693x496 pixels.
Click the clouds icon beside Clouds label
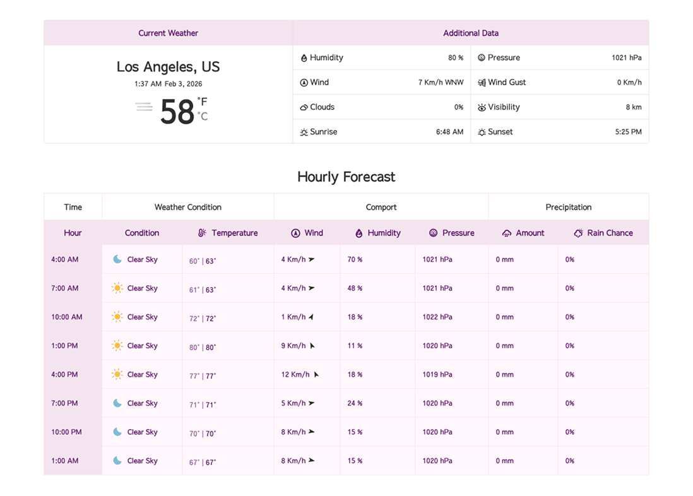coord(304,107)
